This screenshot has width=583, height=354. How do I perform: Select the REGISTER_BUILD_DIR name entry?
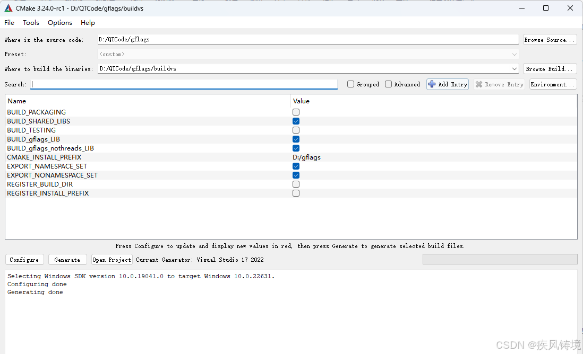coord(40,184)
